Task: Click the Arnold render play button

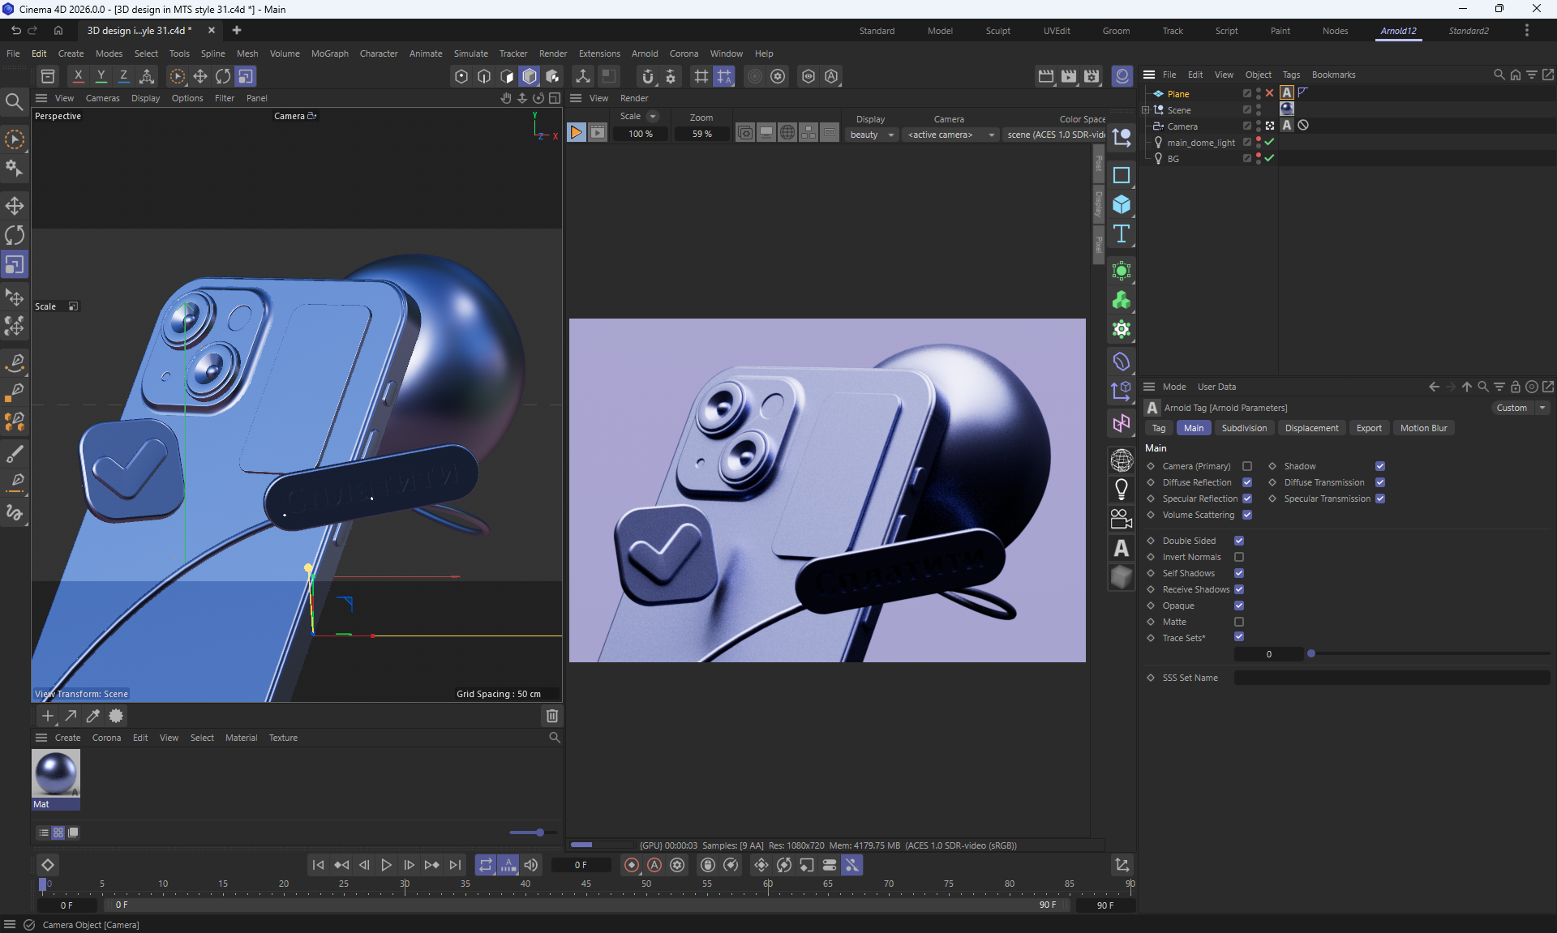Action: 576,133
